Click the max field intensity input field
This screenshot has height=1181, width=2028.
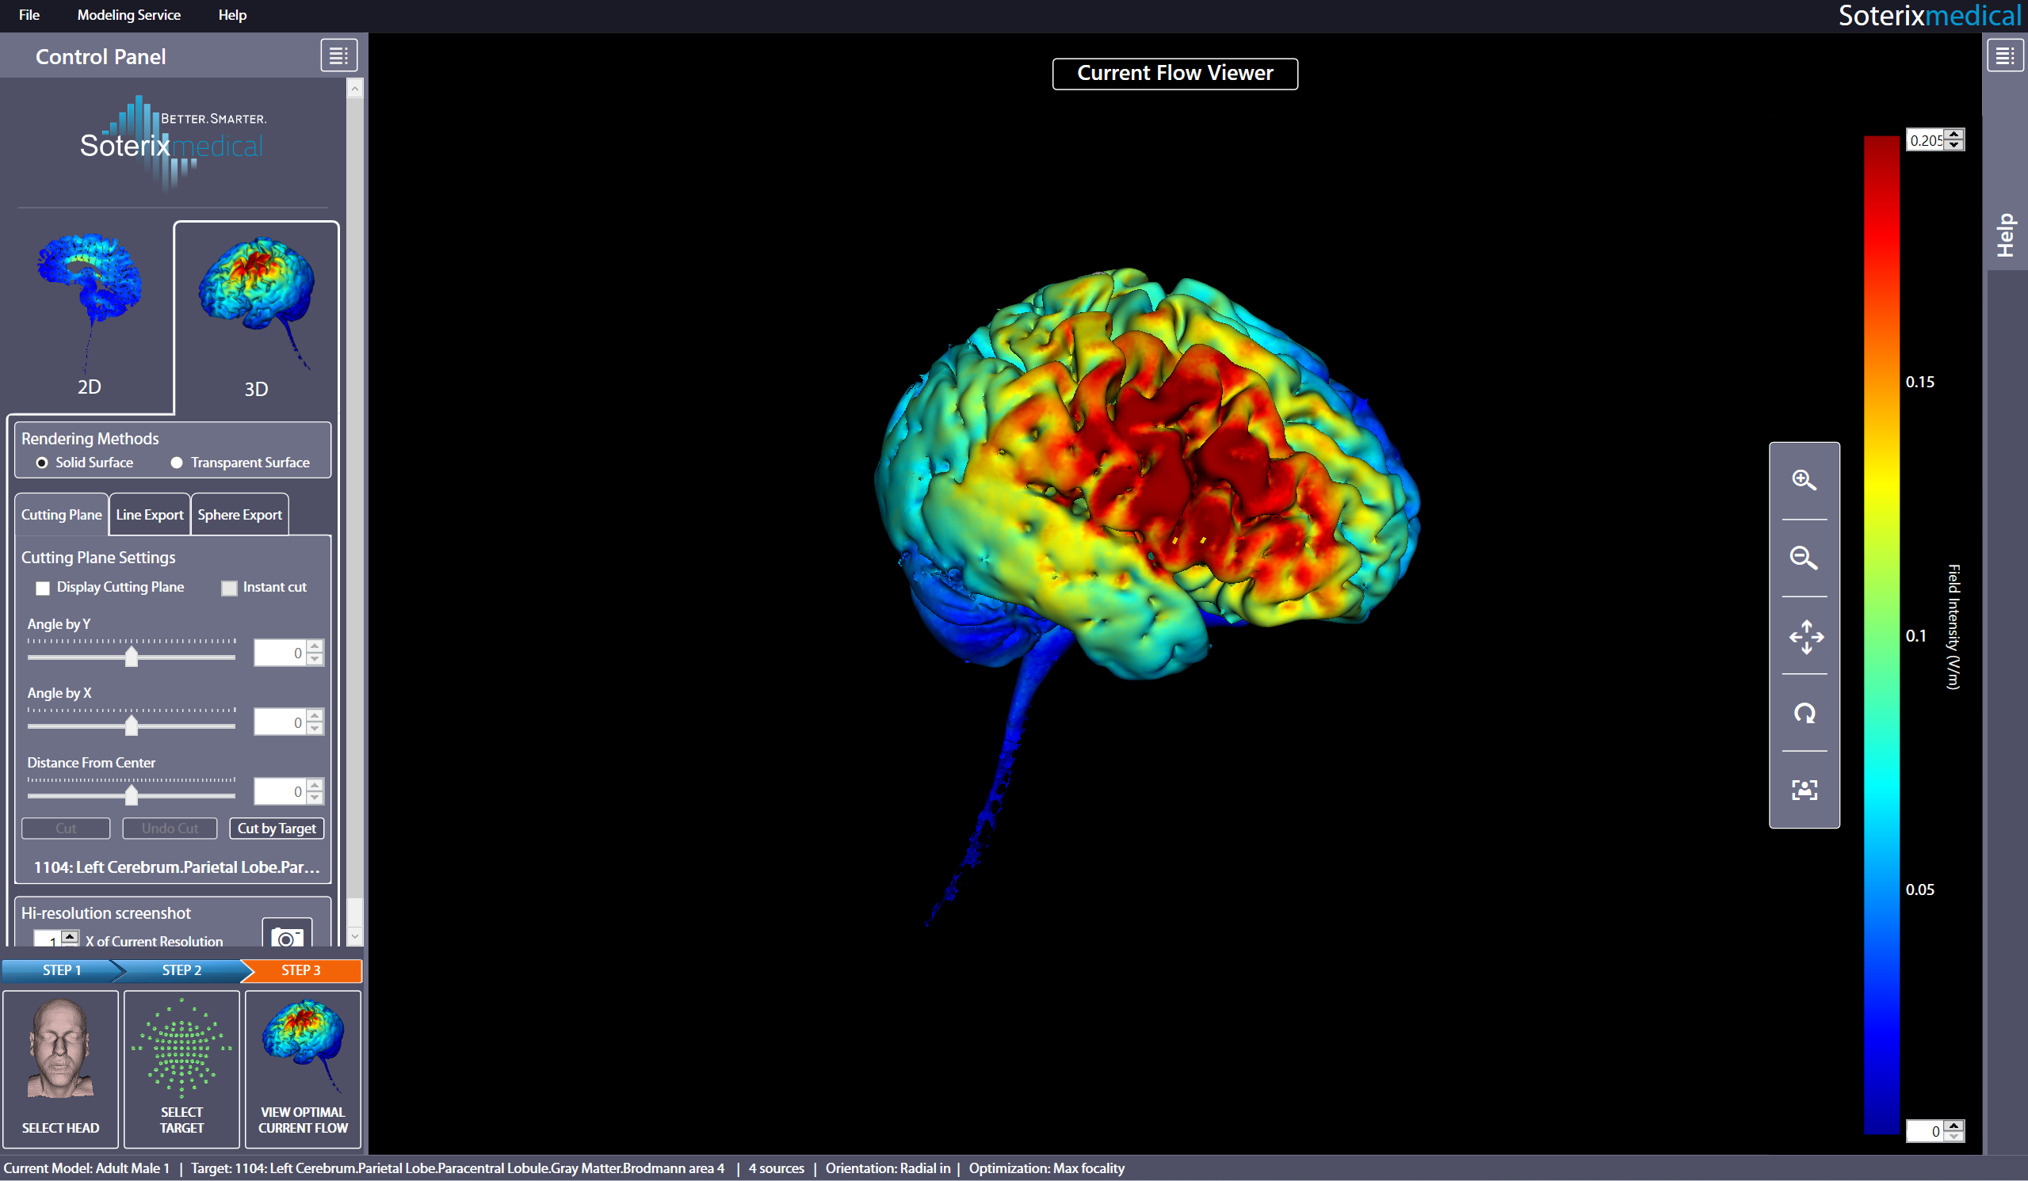click(x=1926, y=140)
